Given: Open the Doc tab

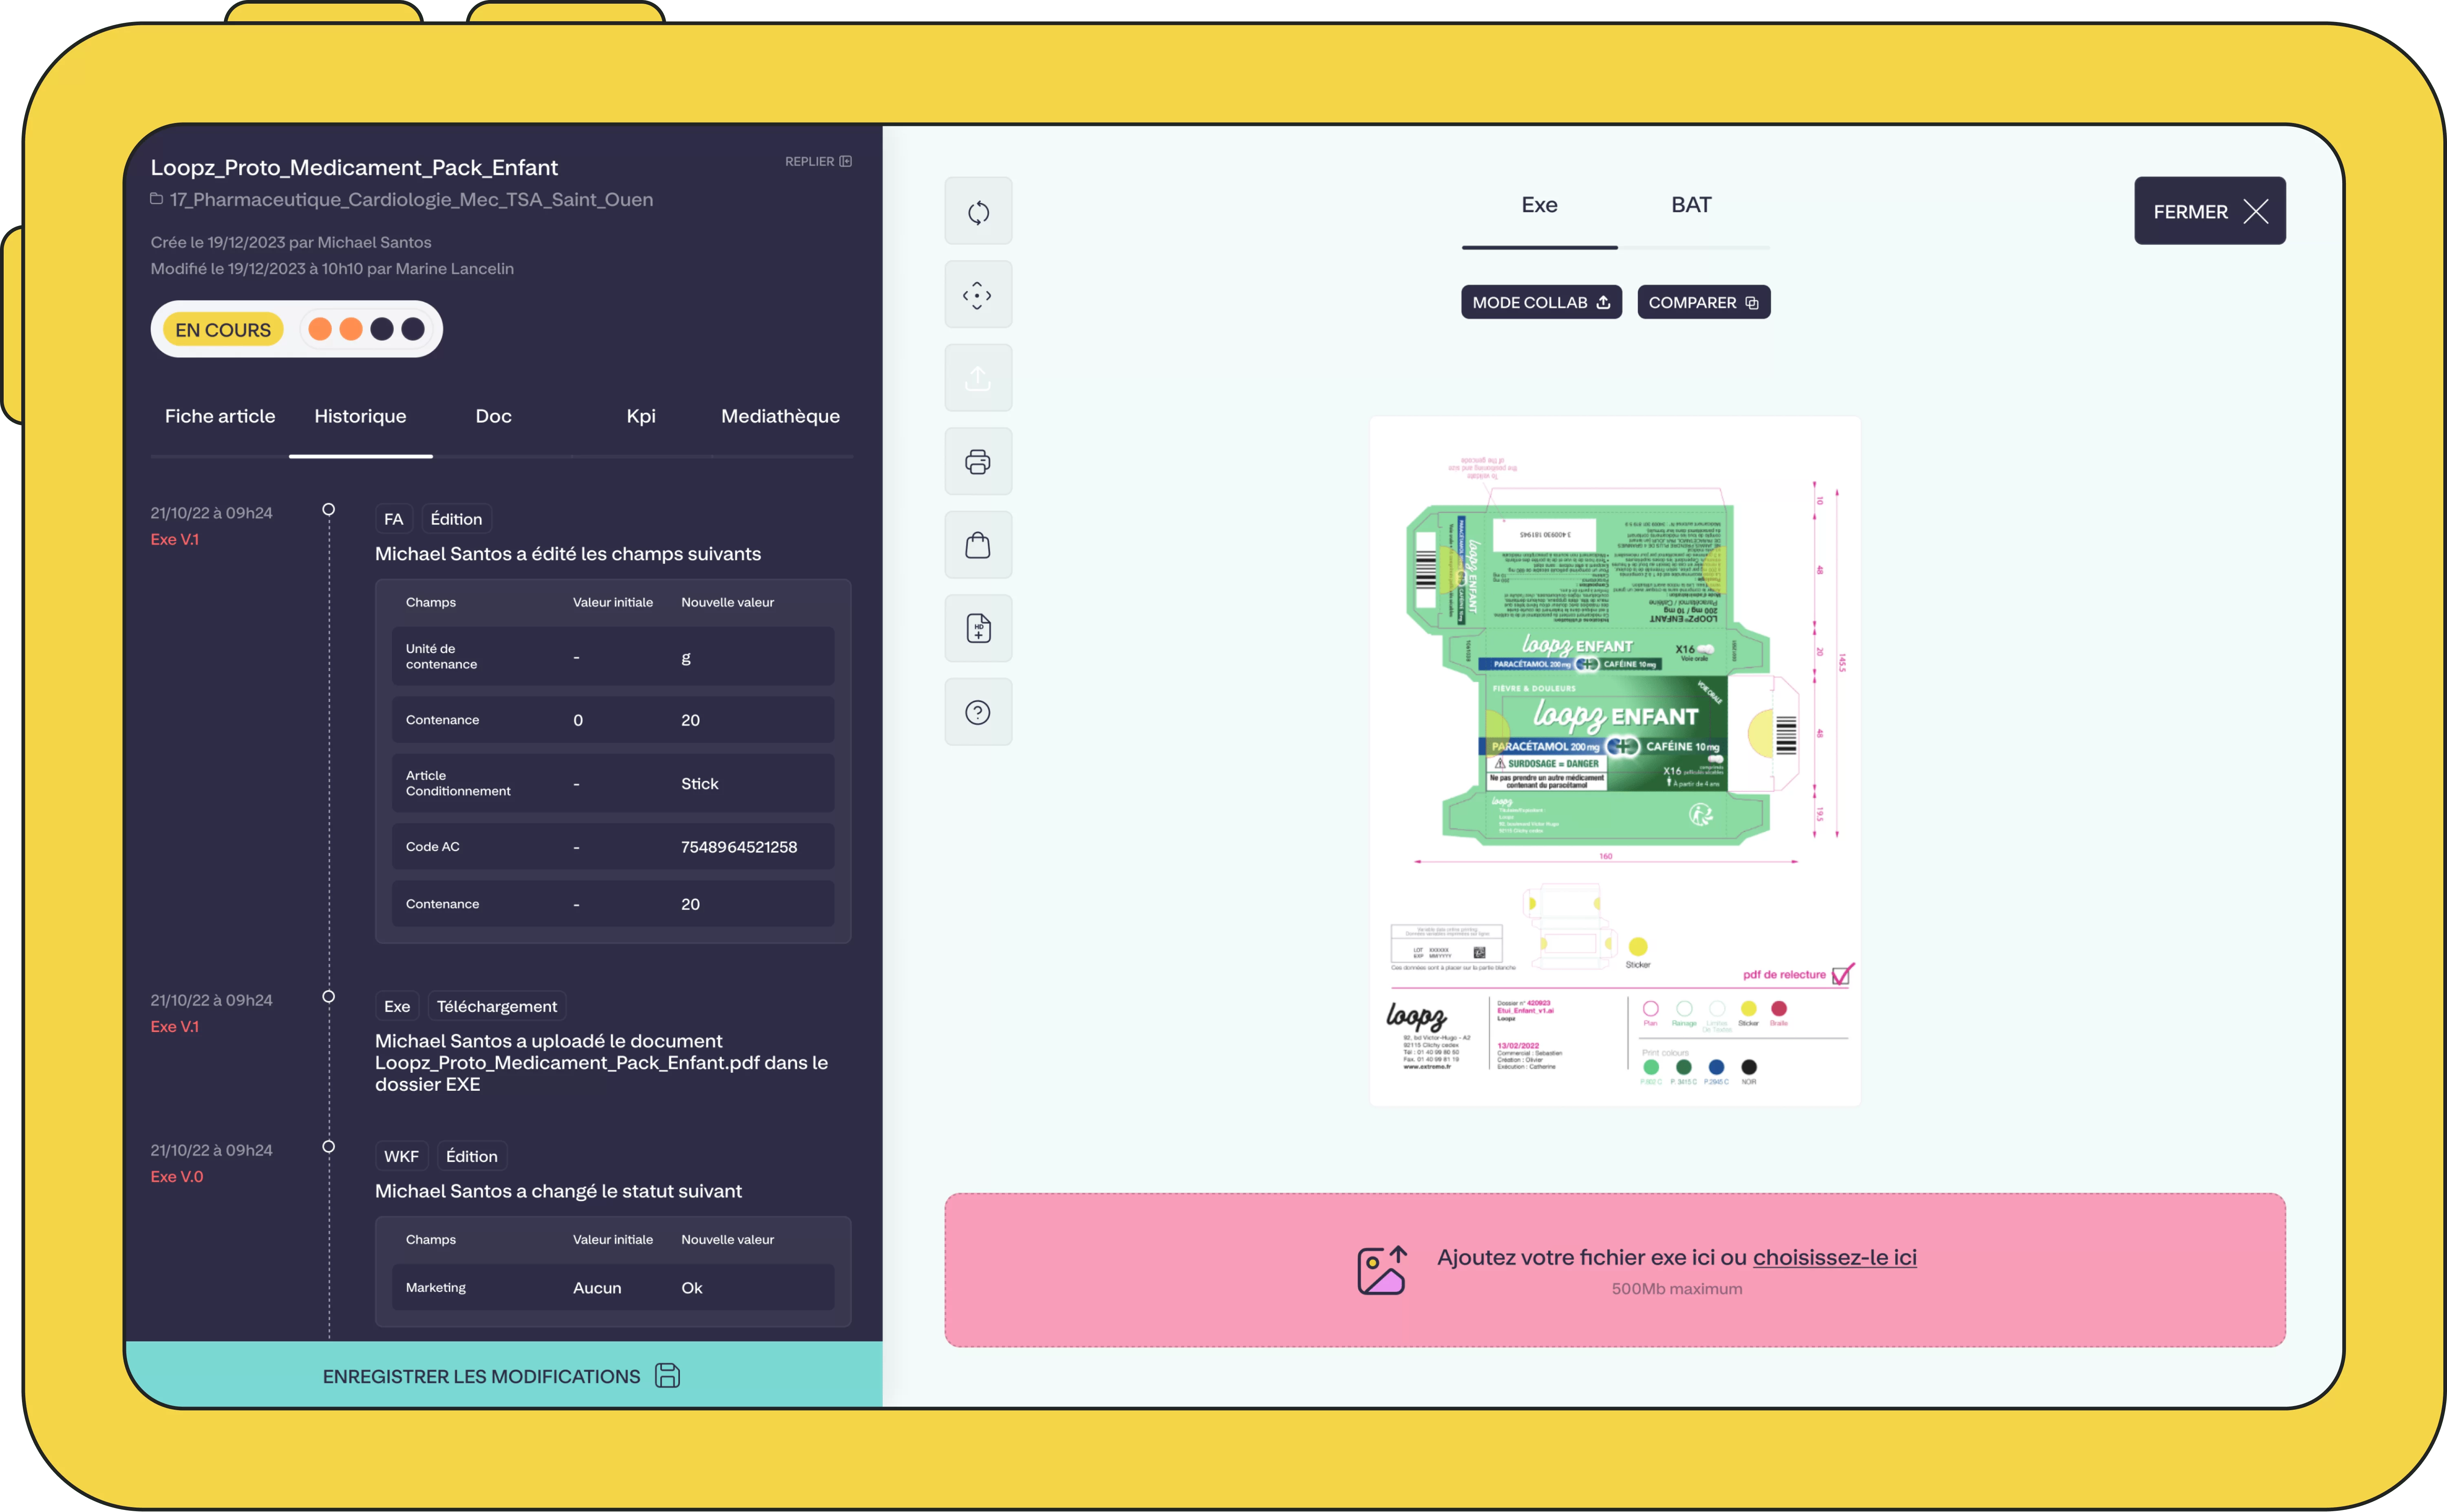Looking at the screenshot, I should click(x=493, y=416).
